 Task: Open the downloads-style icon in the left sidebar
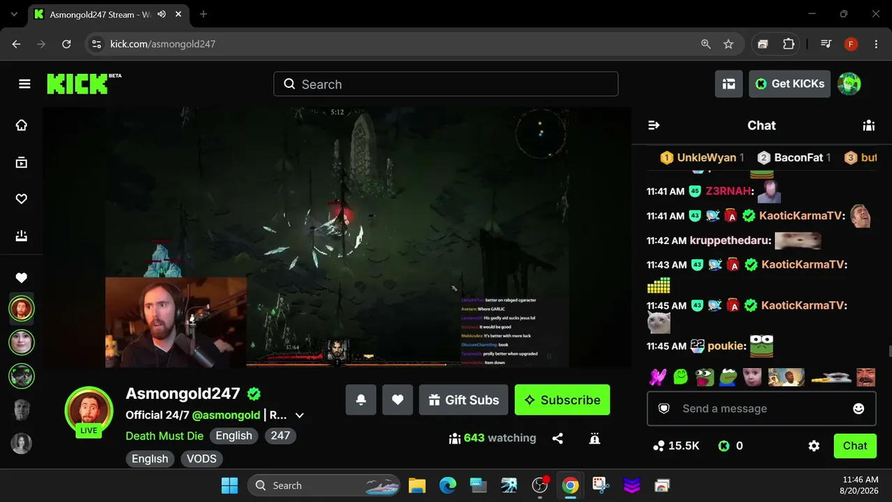[22, 236]
